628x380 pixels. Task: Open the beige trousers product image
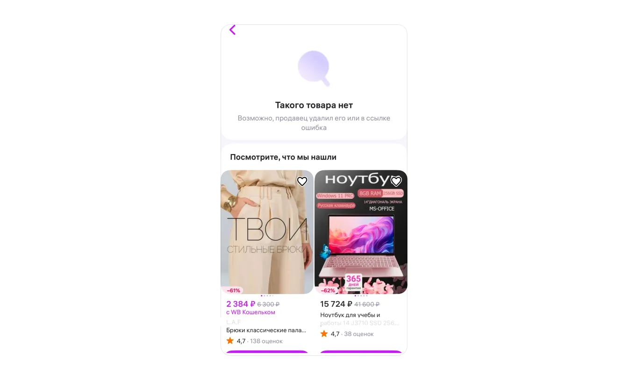click(267, 232)
